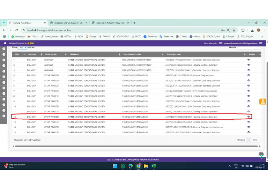Click the saved password key icon
The image size is (268, 189).
pos(223,30)
